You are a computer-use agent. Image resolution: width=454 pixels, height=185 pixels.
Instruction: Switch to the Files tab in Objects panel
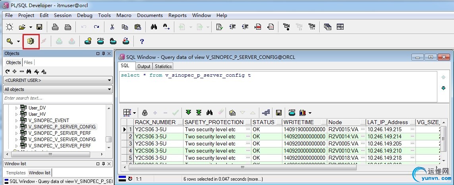pyautogui.click(x=28, y=62)
